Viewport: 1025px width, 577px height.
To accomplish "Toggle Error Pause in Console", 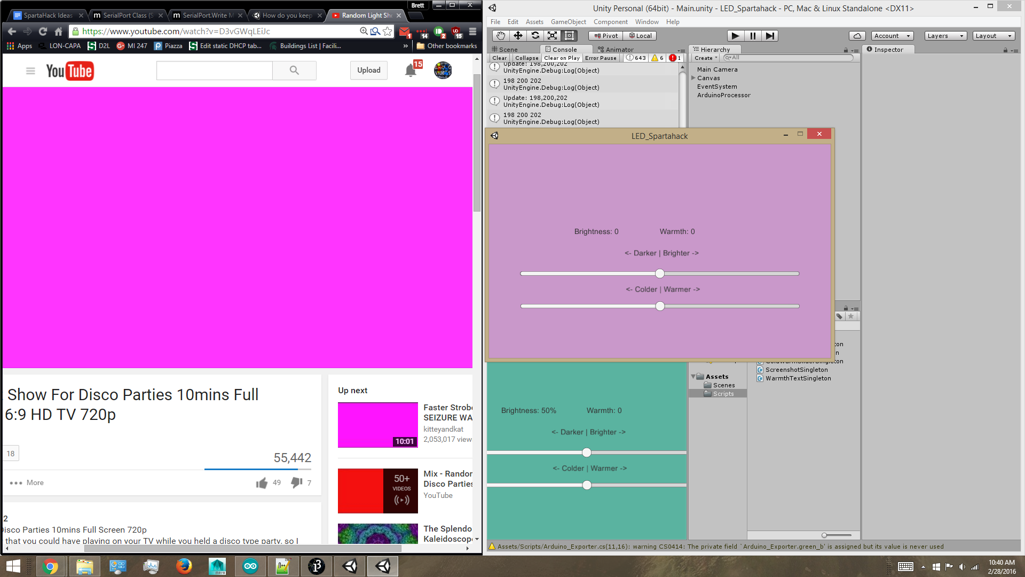I will tap(601, 58).
